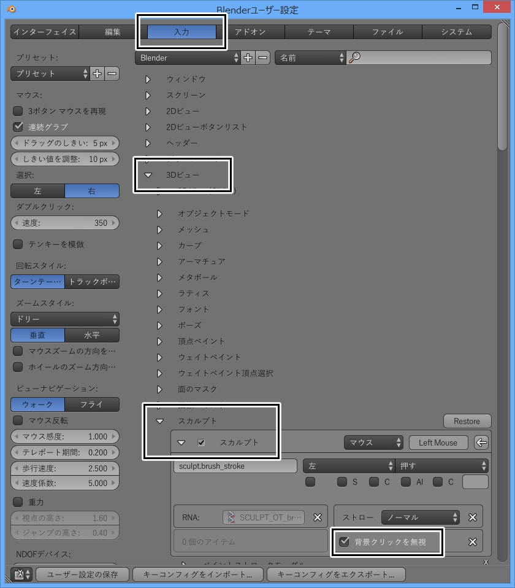Image resolution: width=515 pixels, height=588 pixels.
Task: Expand the ウィンドウ keymap section
Action: tap(148, 80)
